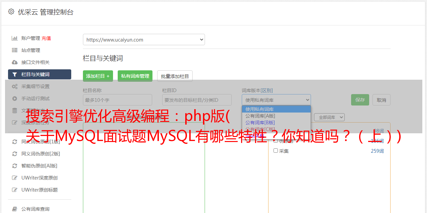Click the 栏目名称 input field
Screen dimensions: 427x213
click(x=117, y=100)
